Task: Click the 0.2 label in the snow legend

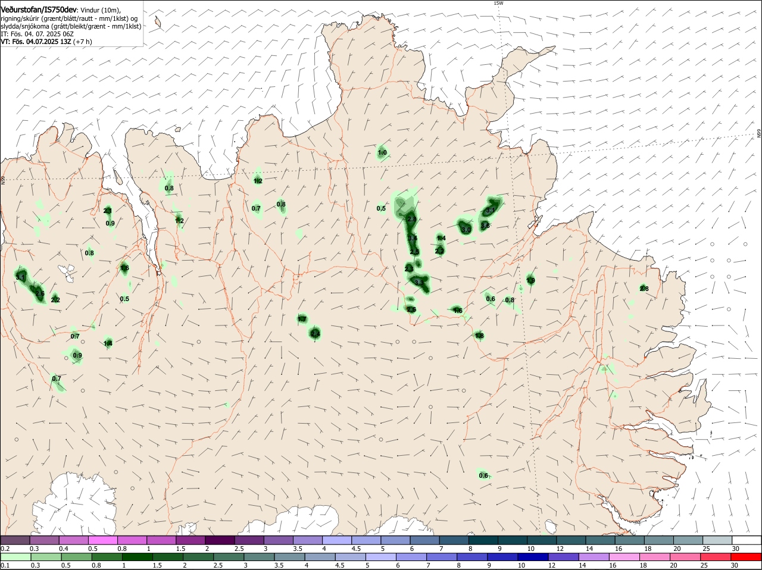Action: tap(5, 548)
